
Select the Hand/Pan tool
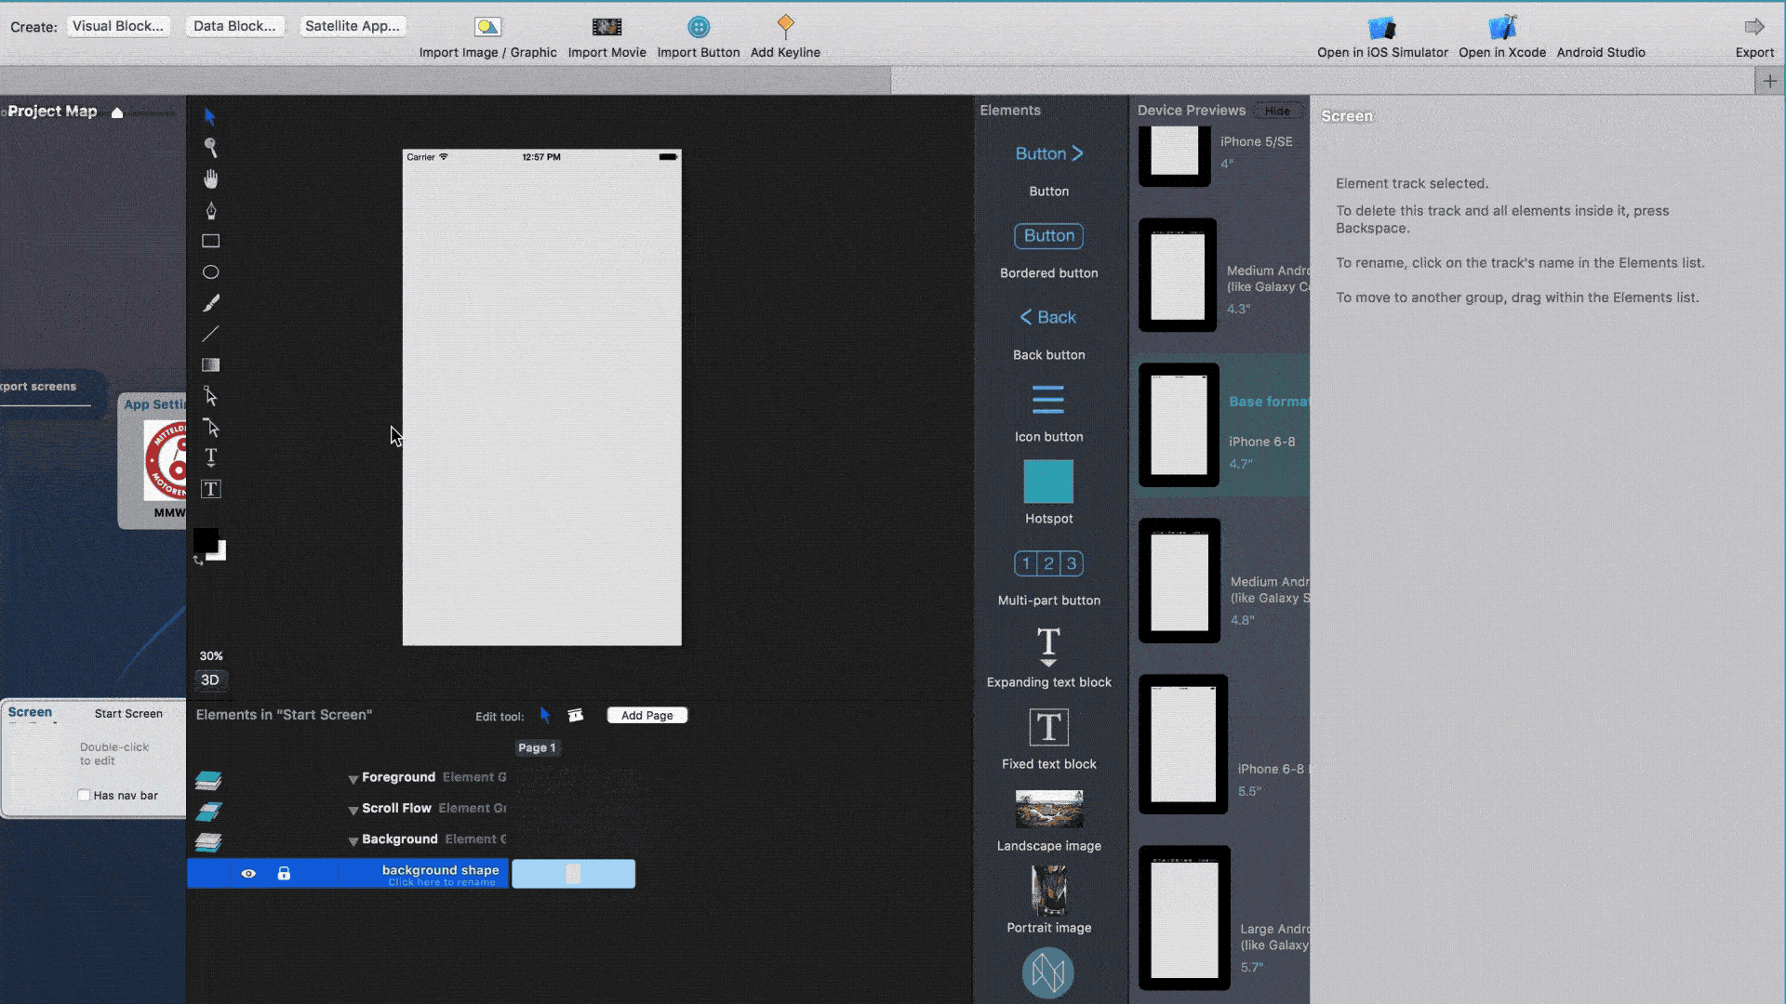click(x=209, y=178)
